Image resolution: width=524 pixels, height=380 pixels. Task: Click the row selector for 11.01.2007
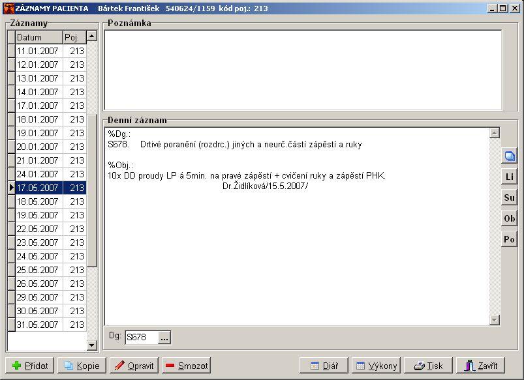pyautogui.click(x=11, y=51)
